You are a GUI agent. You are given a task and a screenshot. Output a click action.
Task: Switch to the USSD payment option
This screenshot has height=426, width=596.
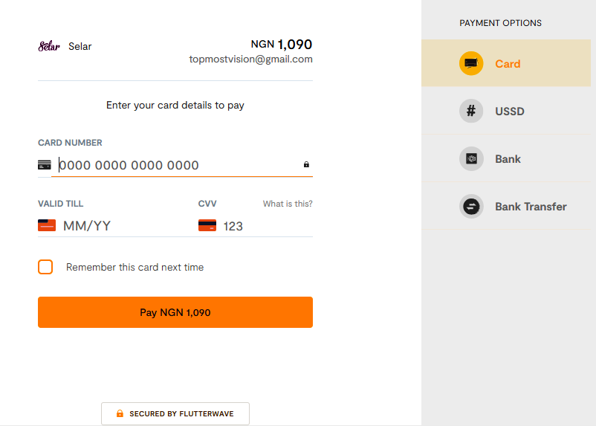[x=506, y=111]
